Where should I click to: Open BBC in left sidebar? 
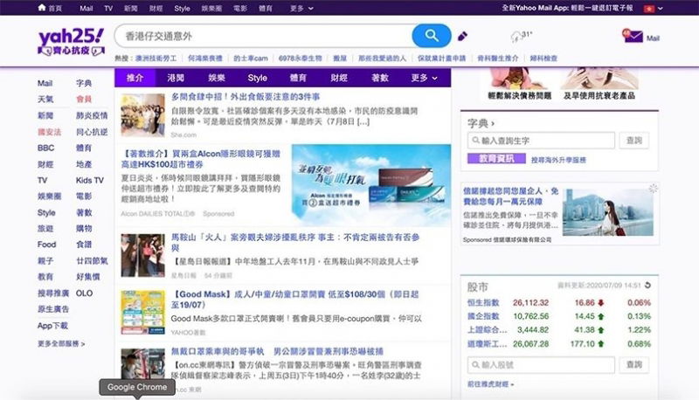point(46,148)
